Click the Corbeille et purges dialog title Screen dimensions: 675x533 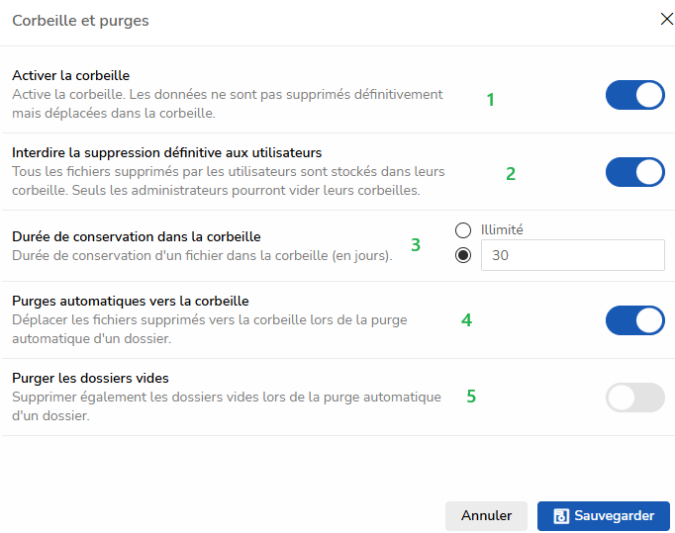[x=80, y=21]
